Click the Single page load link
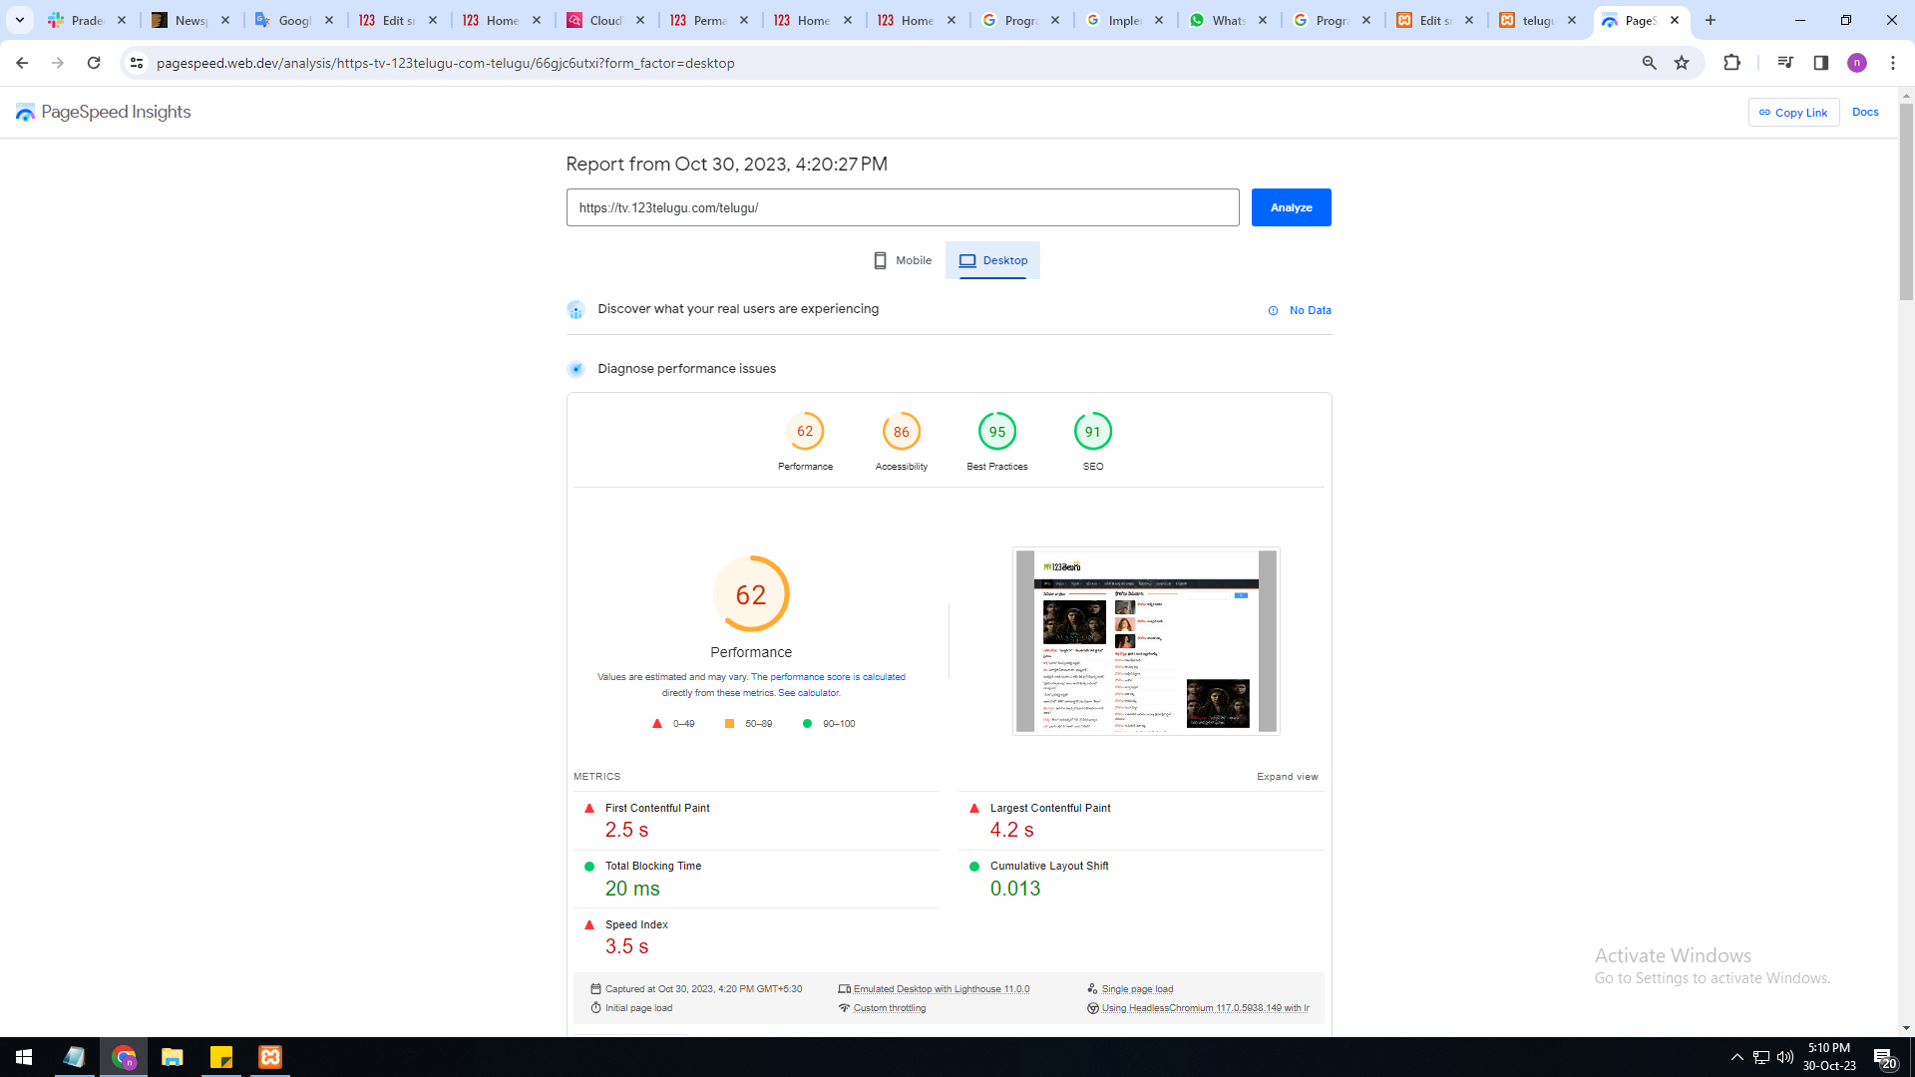 pos(1137,989)
